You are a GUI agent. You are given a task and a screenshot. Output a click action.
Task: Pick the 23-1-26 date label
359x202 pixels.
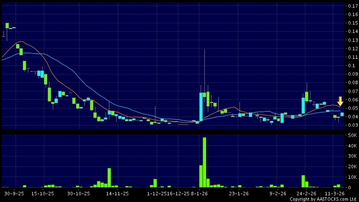[239, 193]
